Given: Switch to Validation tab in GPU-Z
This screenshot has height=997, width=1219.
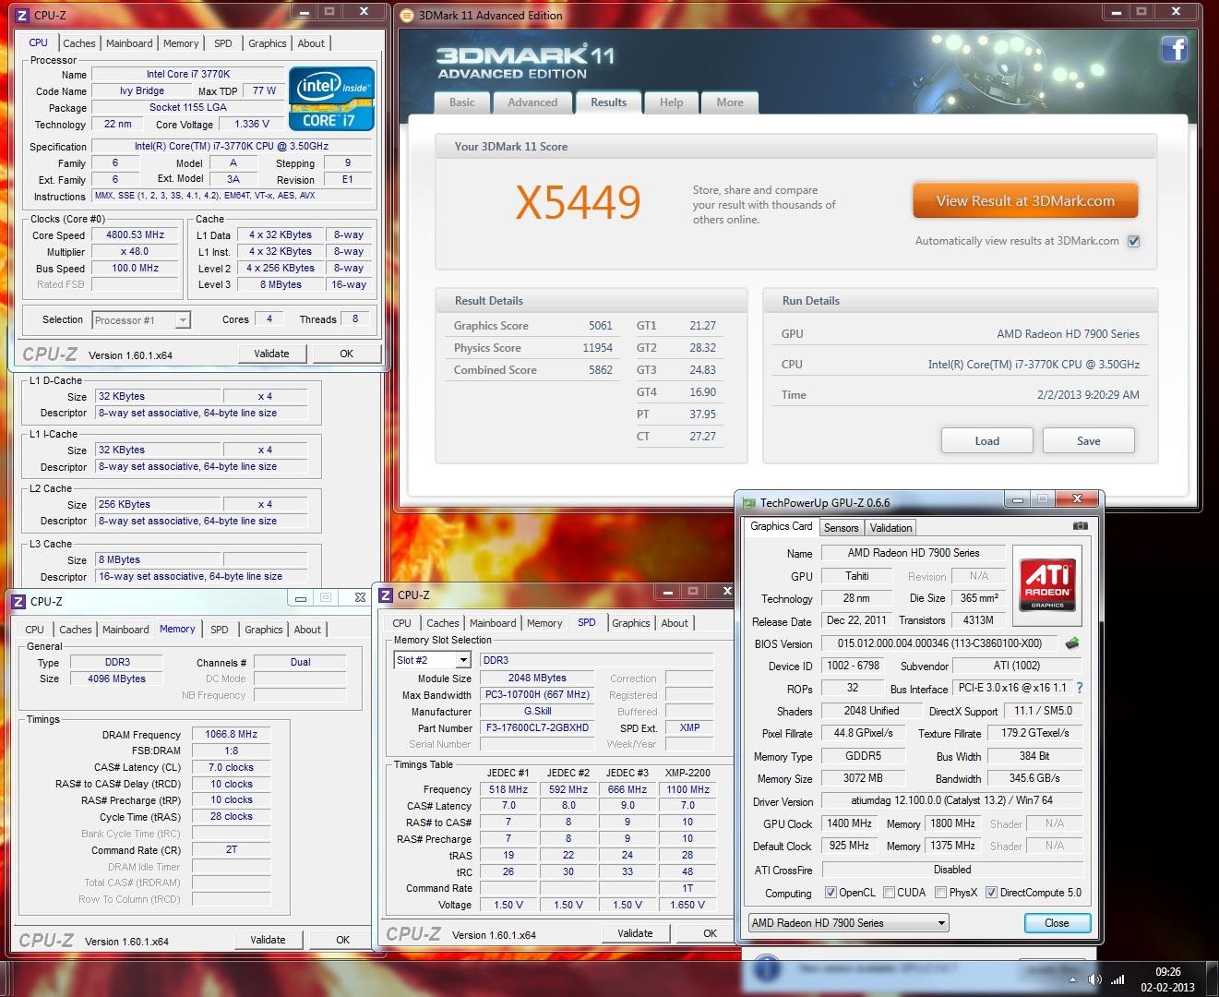Looking at the screenshot, I should (x=890, y=528).
